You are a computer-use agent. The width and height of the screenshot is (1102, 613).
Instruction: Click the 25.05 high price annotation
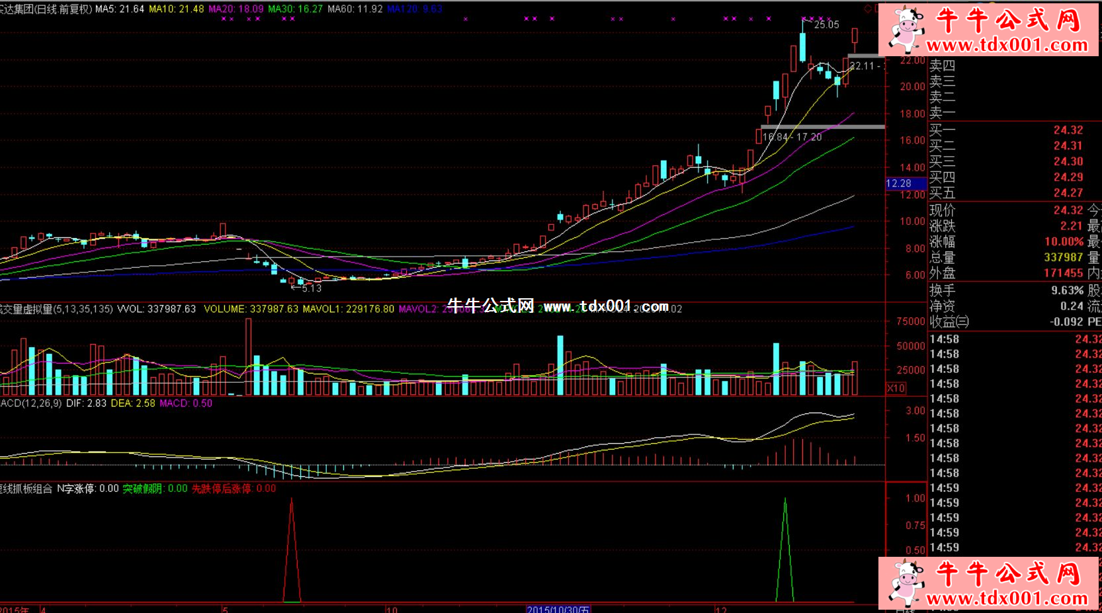click(x=826, y=25)
